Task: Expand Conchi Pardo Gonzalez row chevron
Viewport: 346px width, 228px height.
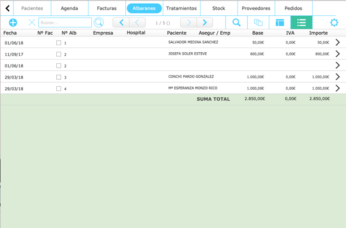Action: tap(338, 77)
